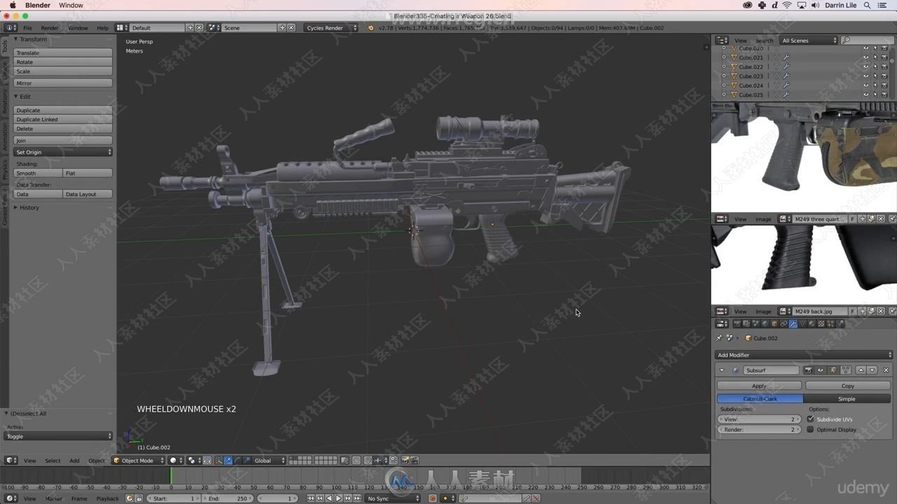
Task: Open the Constraints tab chain icon
Action: [783, 323]
